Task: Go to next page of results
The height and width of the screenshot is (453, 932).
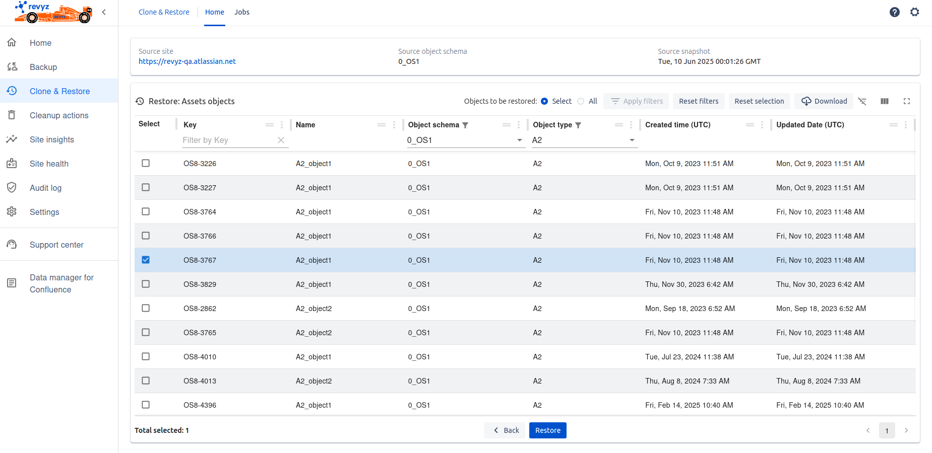Action: 906,430
